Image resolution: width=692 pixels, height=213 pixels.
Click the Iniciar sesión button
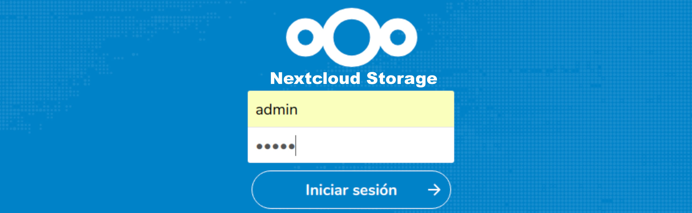pyautogui.click(x=351, y=190)
